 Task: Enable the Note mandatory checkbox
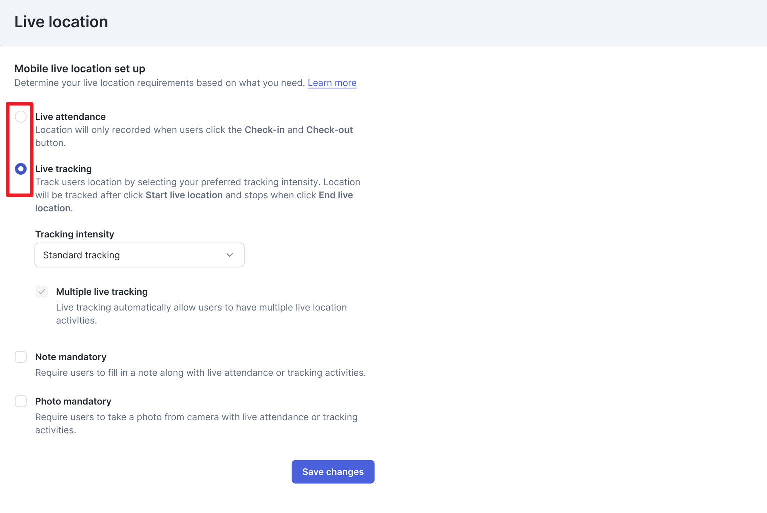pos(21,357)
